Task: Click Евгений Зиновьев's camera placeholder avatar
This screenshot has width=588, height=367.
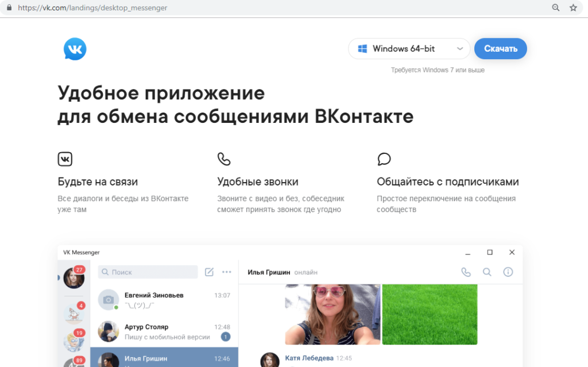Action: click(x=109, y=299)
